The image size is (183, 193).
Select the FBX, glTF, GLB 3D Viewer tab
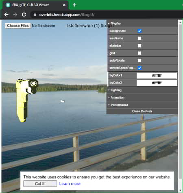click(x=36, y=5)
